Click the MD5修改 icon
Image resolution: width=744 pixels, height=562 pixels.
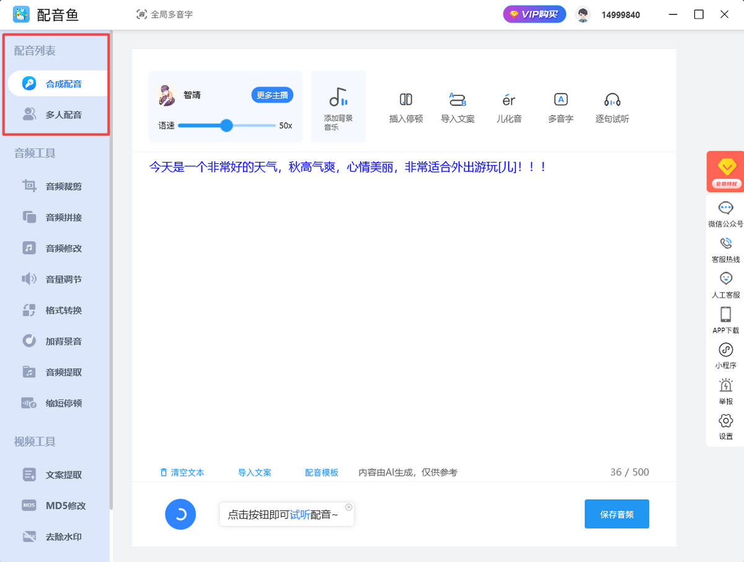(x=29, y=506)
